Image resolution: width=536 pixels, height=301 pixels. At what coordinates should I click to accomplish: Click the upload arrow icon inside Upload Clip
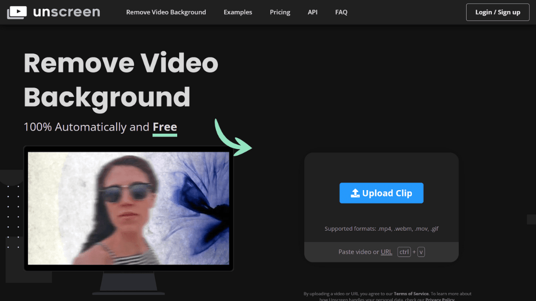click(356, 193)
